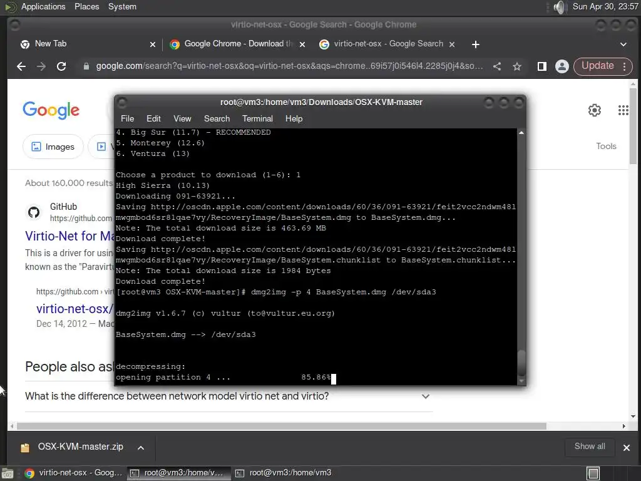Image resolution: width=641 pixels, height=481 pixels.
Task: Open Chrome's side panel icon
Action: pyautogui.click(x=542, y=66)
